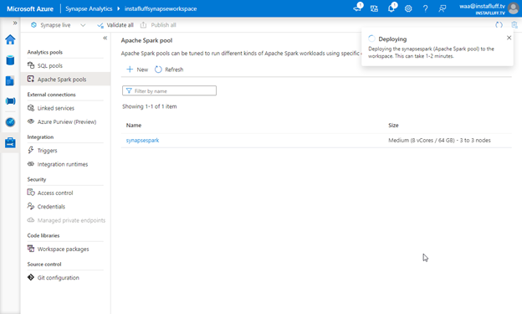Click the Workspace packages icon

click(31, 249)
